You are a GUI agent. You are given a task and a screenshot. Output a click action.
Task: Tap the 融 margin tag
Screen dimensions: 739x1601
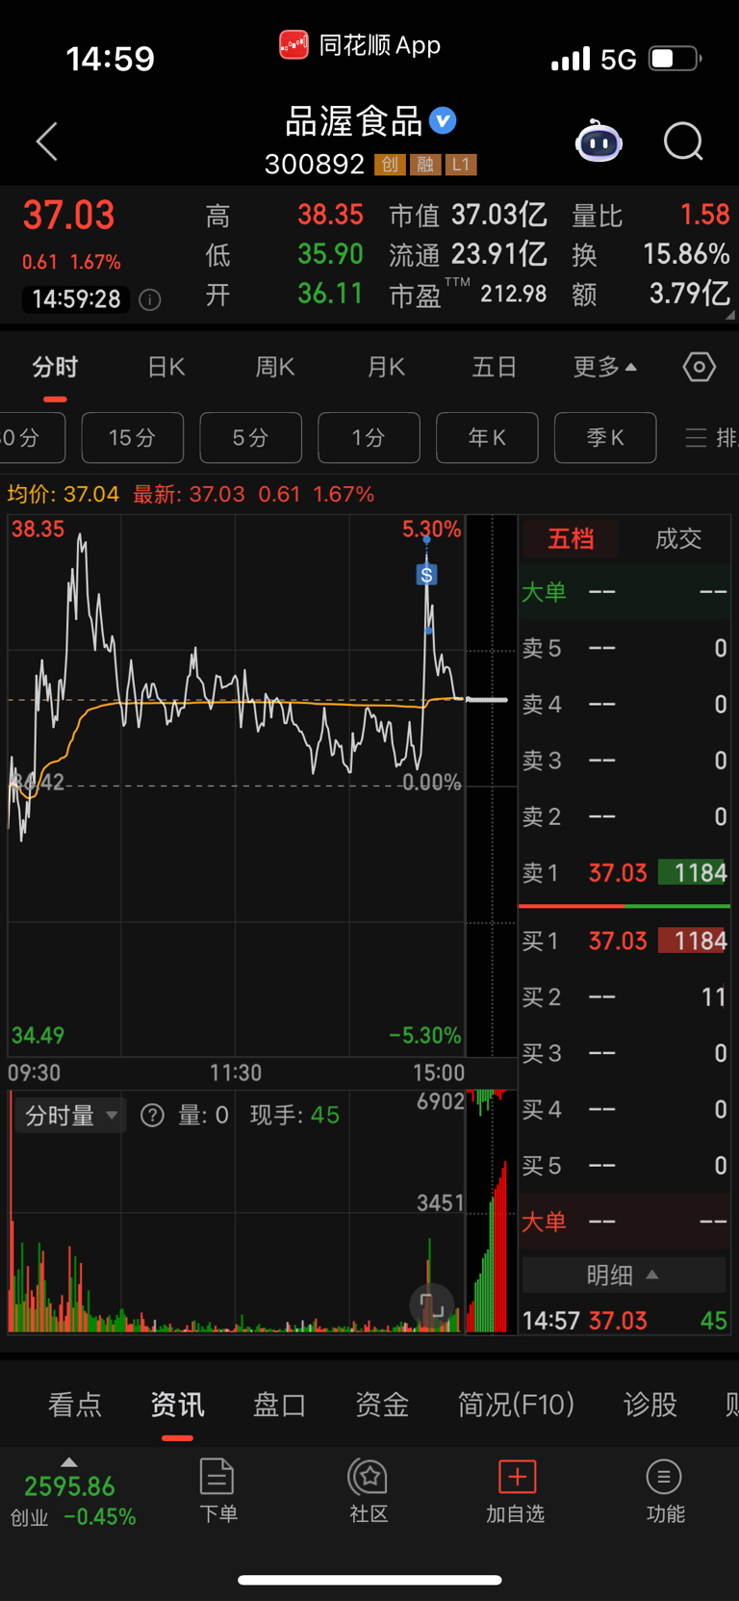click(x=425, y=165)
